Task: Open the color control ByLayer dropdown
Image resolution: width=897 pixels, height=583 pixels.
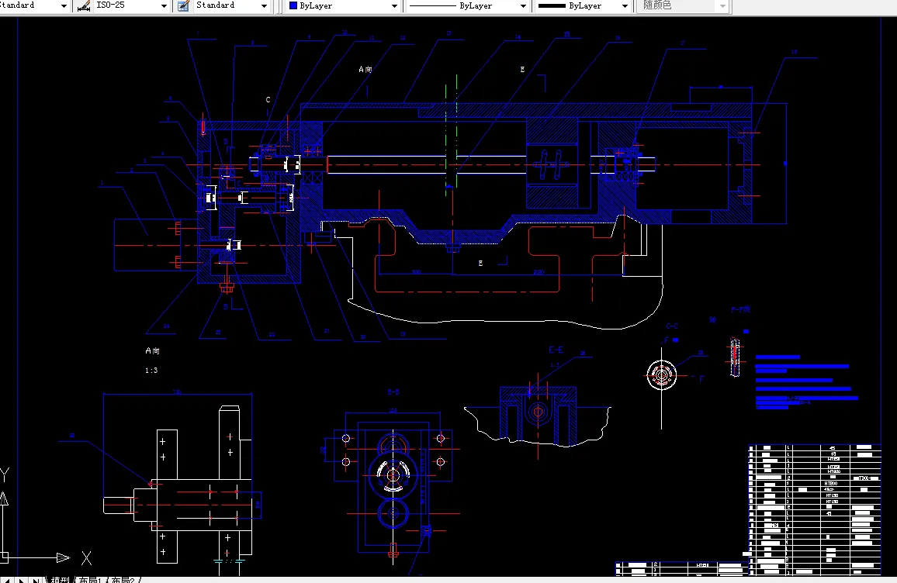Action: (x=394, y=5)
